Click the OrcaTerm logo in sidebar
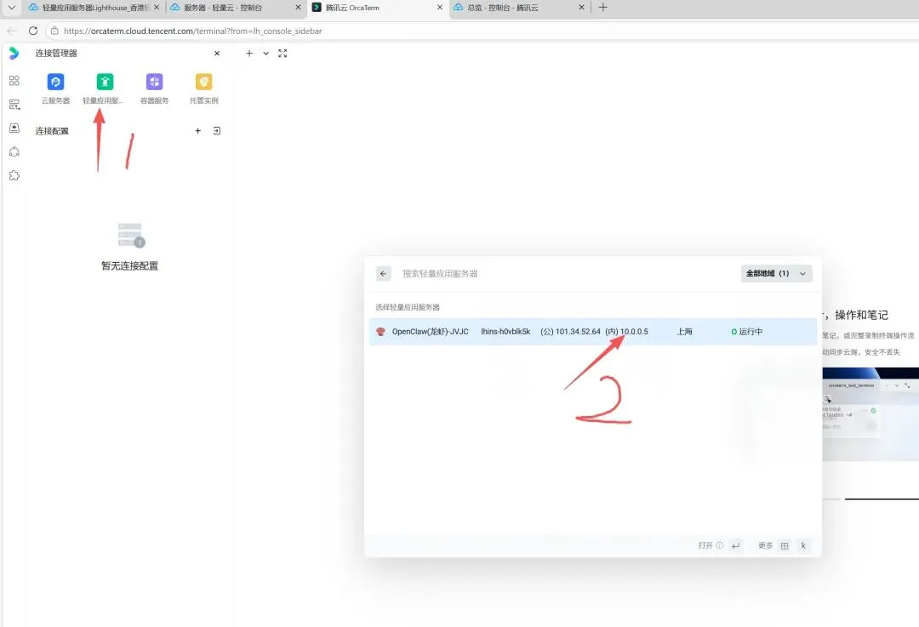The width and height of the screenshot is (919, 627). [14, 54]
